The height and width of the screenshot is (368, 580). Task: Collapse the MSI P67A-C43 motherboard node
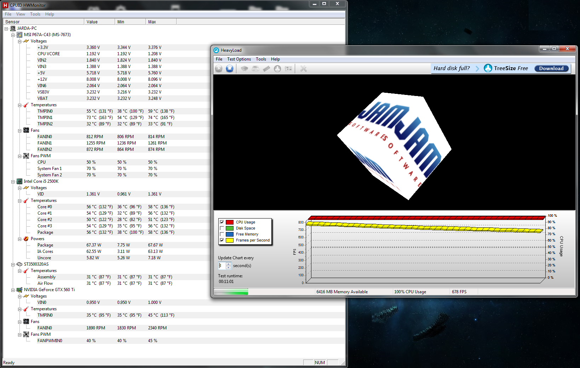(x=13, y=35)
